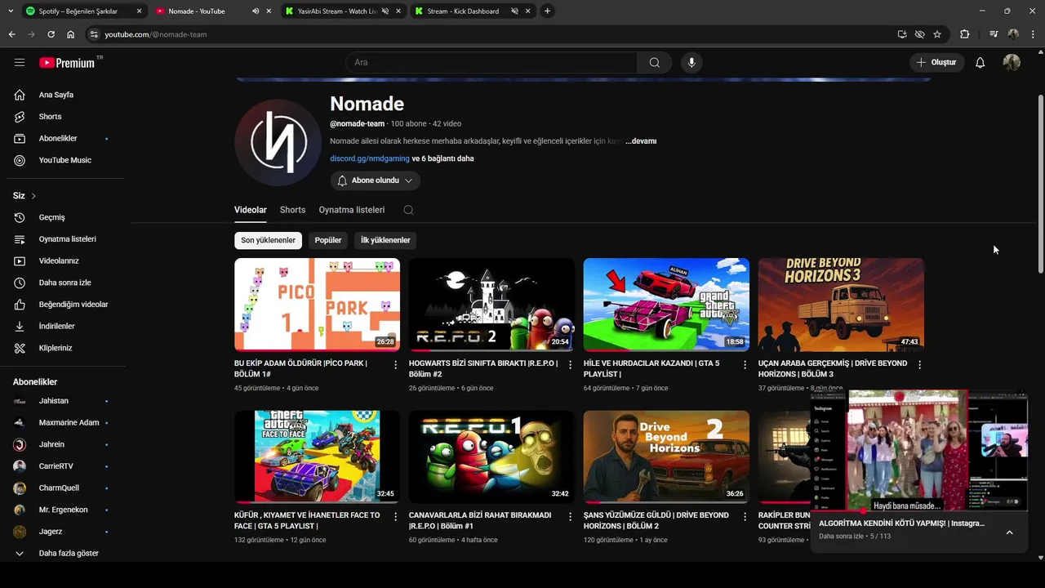Open account avatar menu in the header

tap(1012, 62)
